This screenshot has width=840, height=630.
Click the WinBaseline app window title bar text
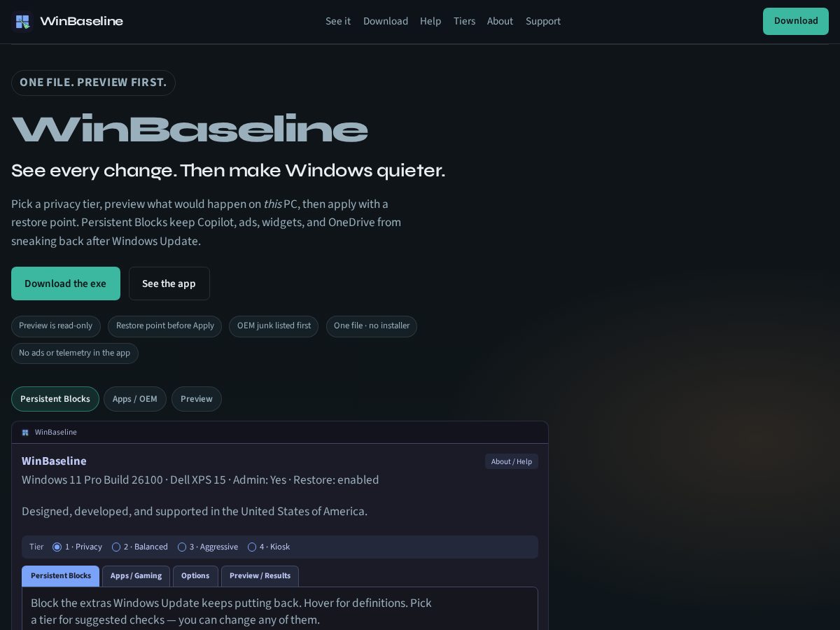point(56,433)
